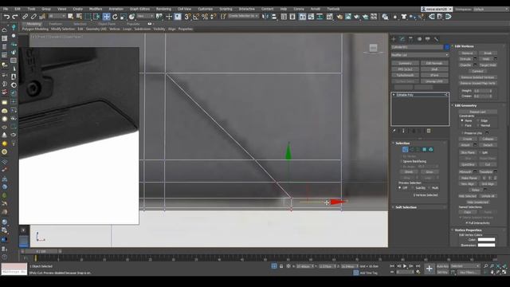Open the Graph Editors menu
The image size is (510, 287).
[x=140, y=9]
